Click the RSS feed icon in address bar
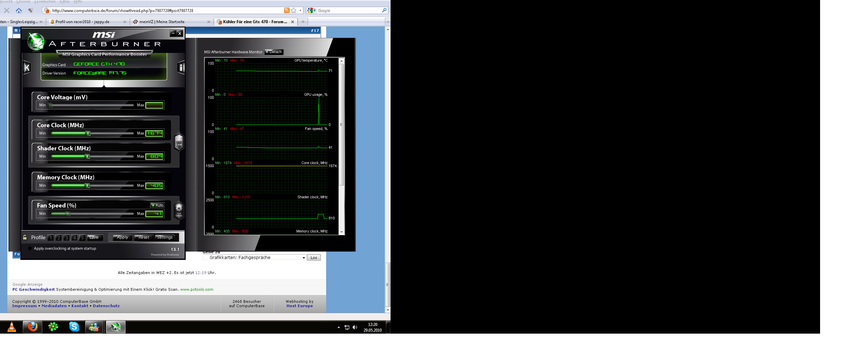859x343 pixels. (287, 10)
